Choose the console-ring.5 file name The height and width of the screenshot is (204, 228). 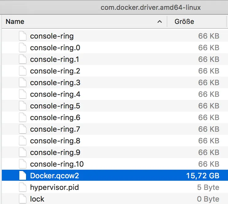[x=55, y=106]
